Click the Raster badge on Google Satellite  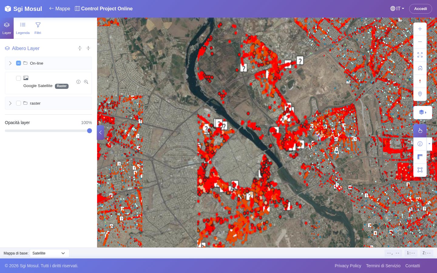[x=62, y=86]
